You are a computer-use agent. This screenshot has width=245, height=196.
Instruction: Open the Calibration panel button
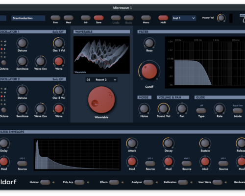tap(183, 182)
